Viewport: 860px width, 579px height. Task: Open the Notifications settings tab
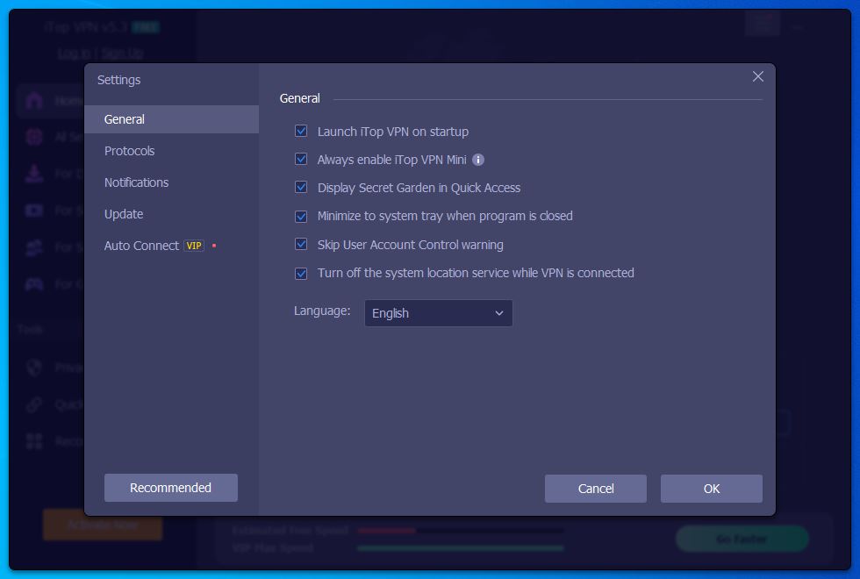171,182
